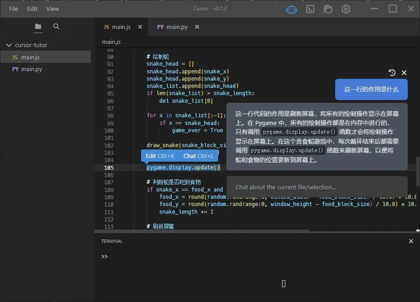Open the View menu

click(53, 9)
